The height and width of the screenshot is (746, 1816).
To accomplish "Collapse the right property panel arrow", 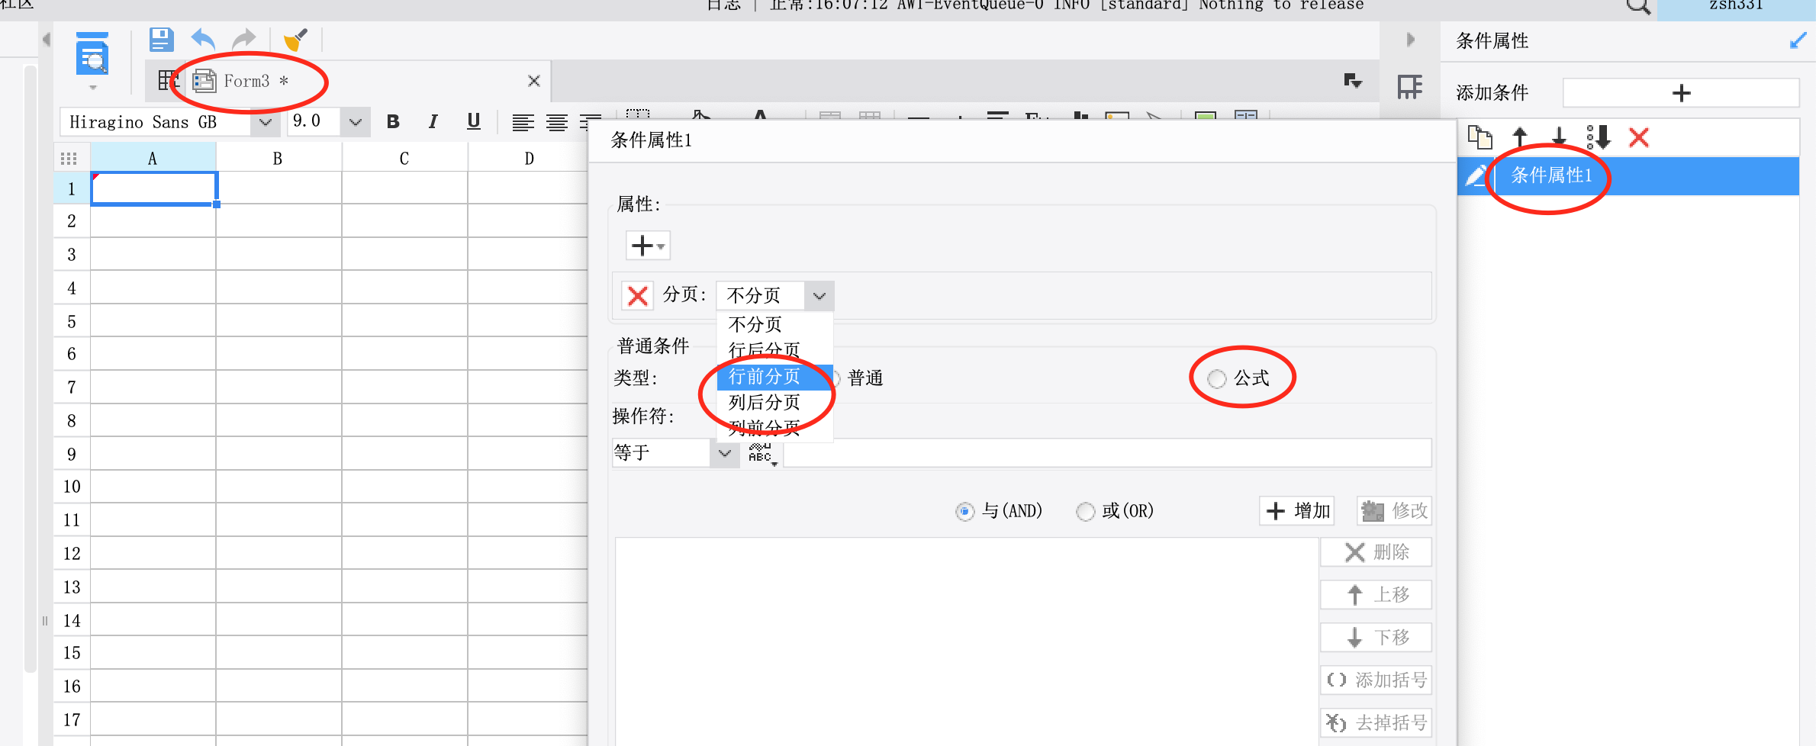I will click(x=1410, y=40).
